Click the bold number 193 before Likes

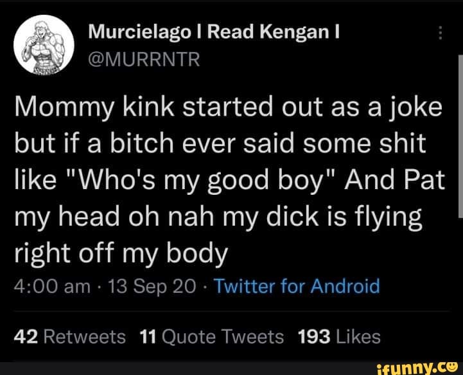tap(314, 337)
